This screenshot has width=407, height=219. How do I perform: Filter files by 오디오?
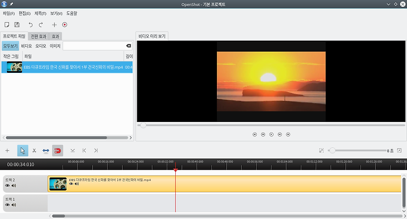tap(41, 46)
